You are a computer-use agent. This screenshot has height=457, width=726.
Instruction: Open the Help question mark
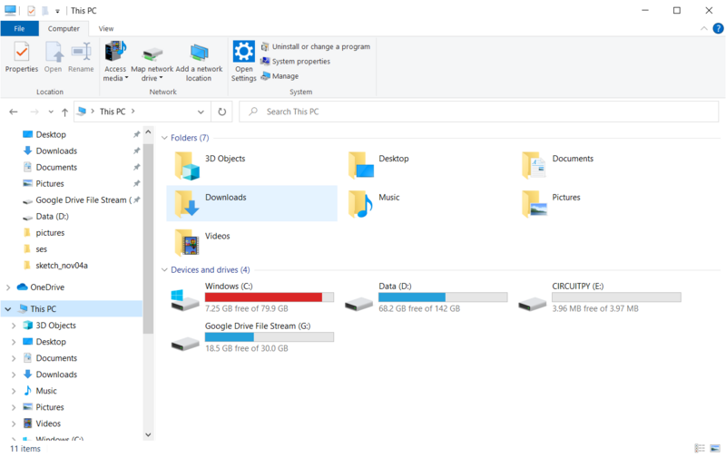[718, 29]
